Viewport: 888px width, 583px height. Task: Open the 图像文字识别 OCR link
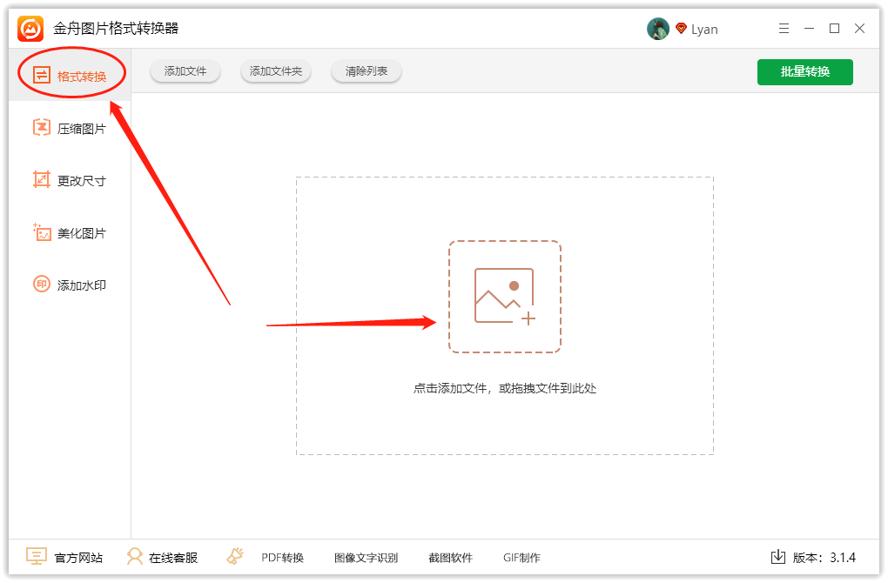366,558
